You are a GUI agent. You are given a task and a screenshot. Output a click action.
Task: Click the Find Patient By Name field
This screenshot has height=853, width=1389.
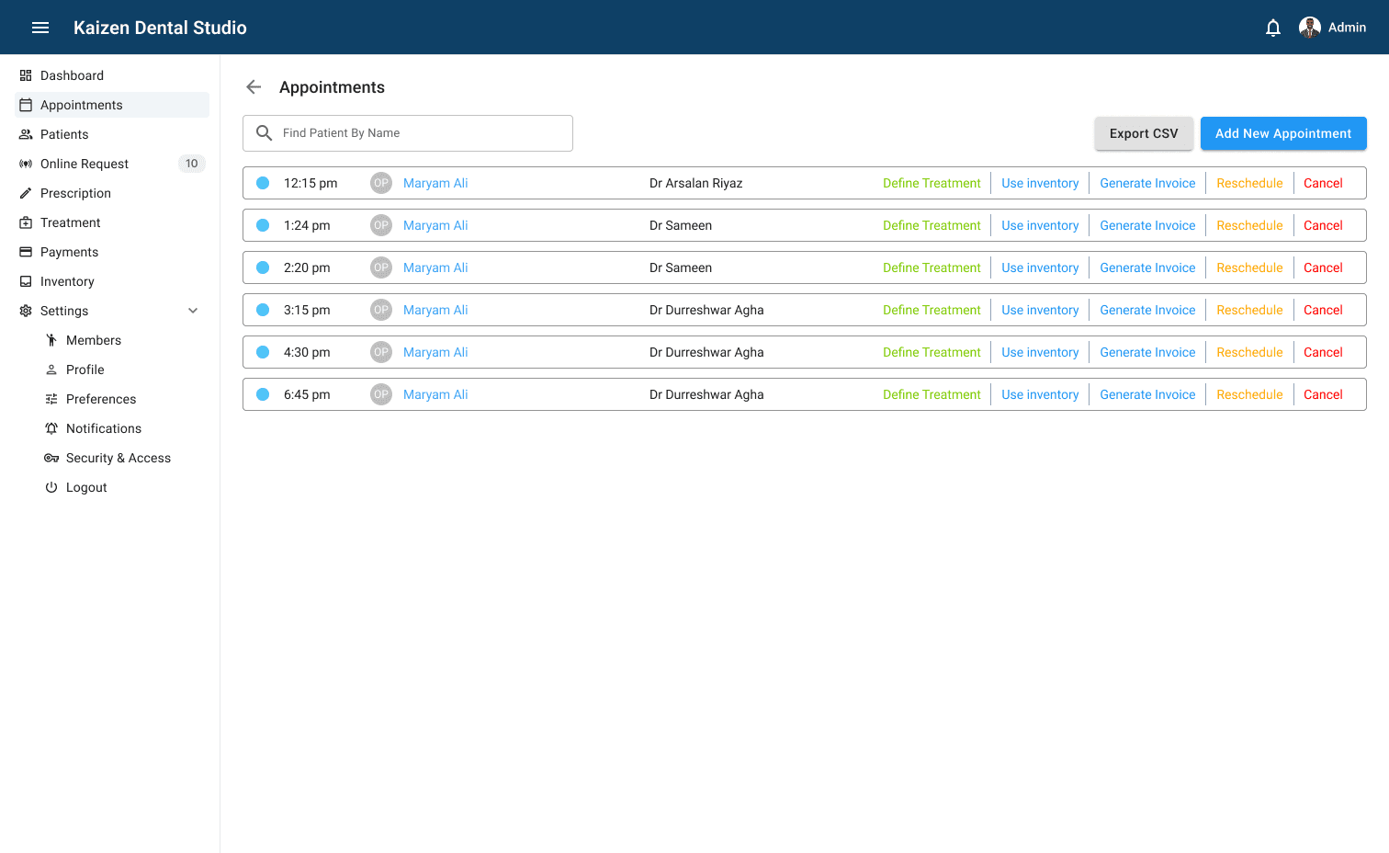tap(423, 133)
